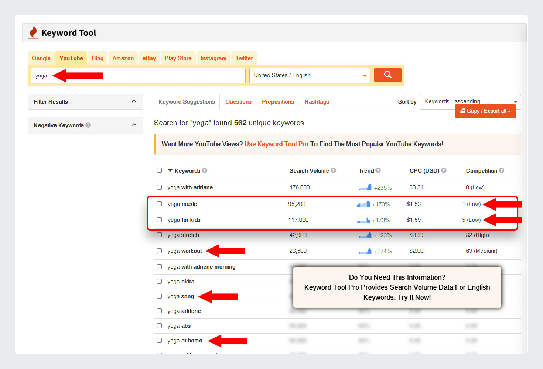The width and height of the screenshot is (543, 369).
Task: Open the Questions tab
Action: point(238,102)
